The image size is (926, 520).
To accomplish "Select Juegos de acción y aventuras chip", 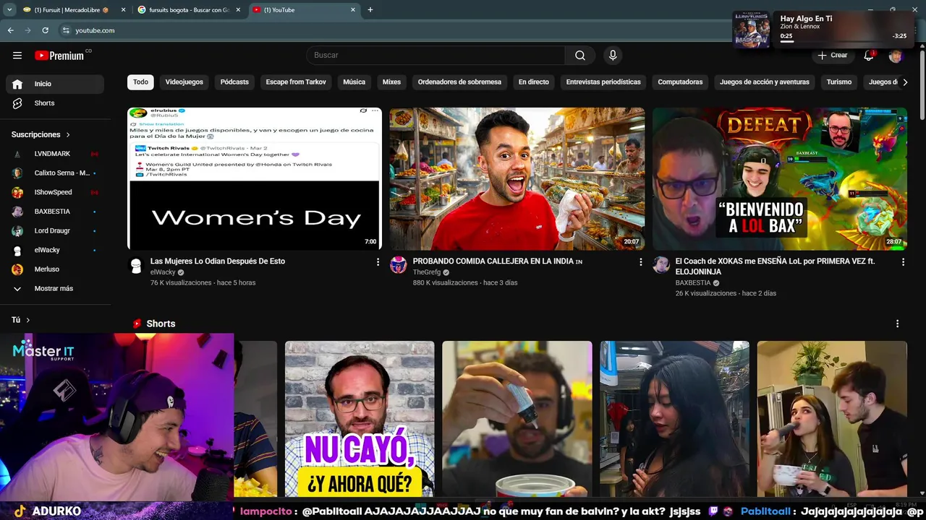I will 765,82.
